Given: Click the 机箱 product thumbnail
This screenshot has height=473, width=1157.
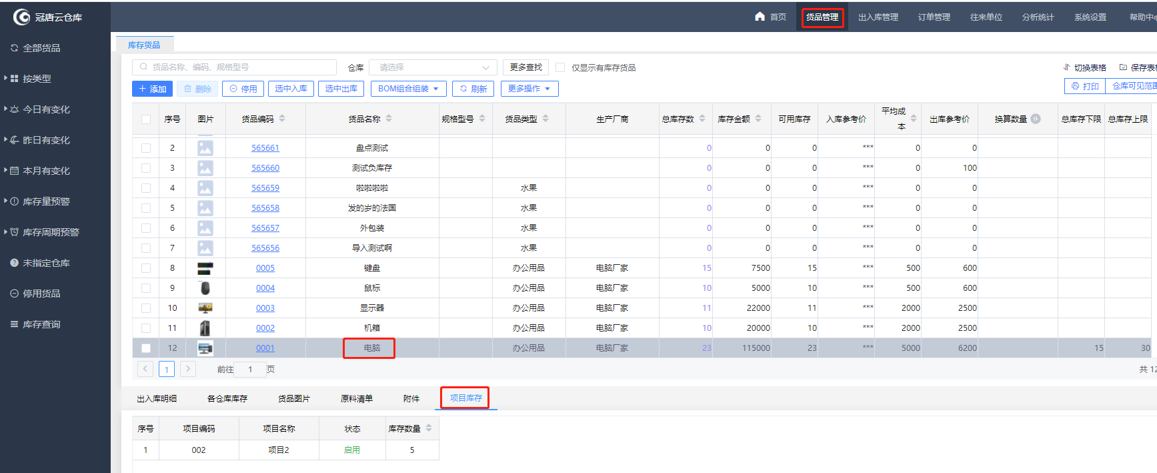Looking at the screenshot, I should click(205, 328).
